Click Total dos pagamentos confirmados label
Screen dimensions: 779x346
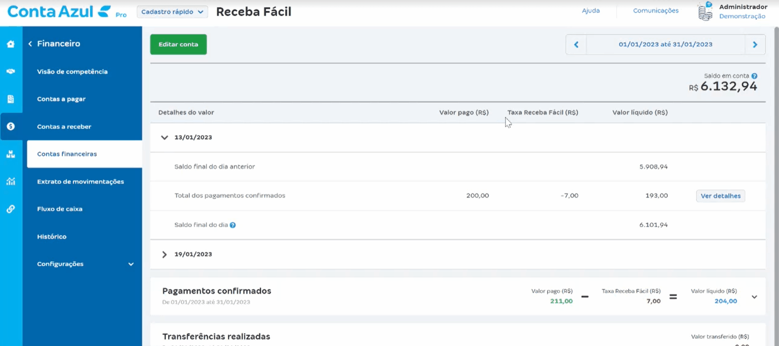[230, 196]
